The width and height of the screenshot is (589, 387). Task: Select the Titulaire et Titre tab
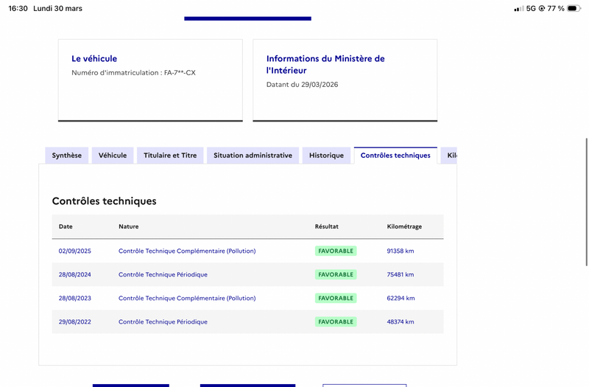pos(170,156)
